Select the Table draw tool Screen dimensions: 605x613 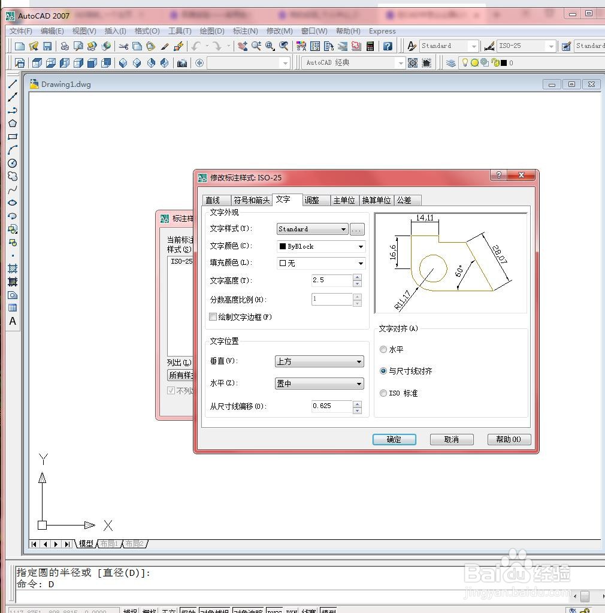[x=13, y=308]
